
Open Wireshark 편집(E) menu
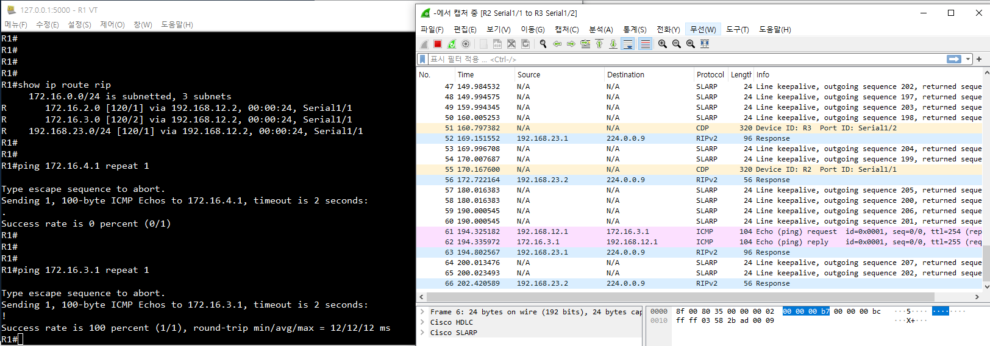(x=465, y=29)
